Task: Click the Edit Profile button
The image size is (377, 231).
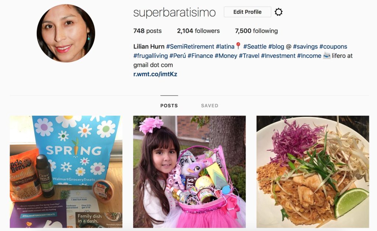Action: pyautogui.click(x=247, y=12)
